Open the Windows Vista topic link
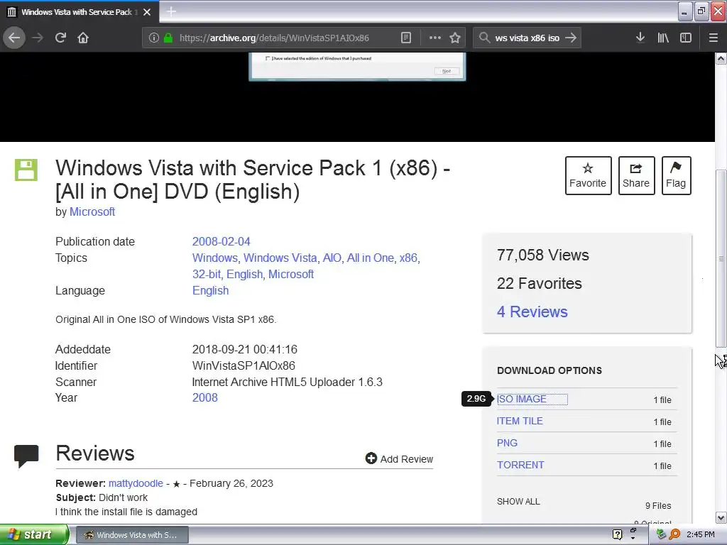727x545 pixels. (280, 258)
